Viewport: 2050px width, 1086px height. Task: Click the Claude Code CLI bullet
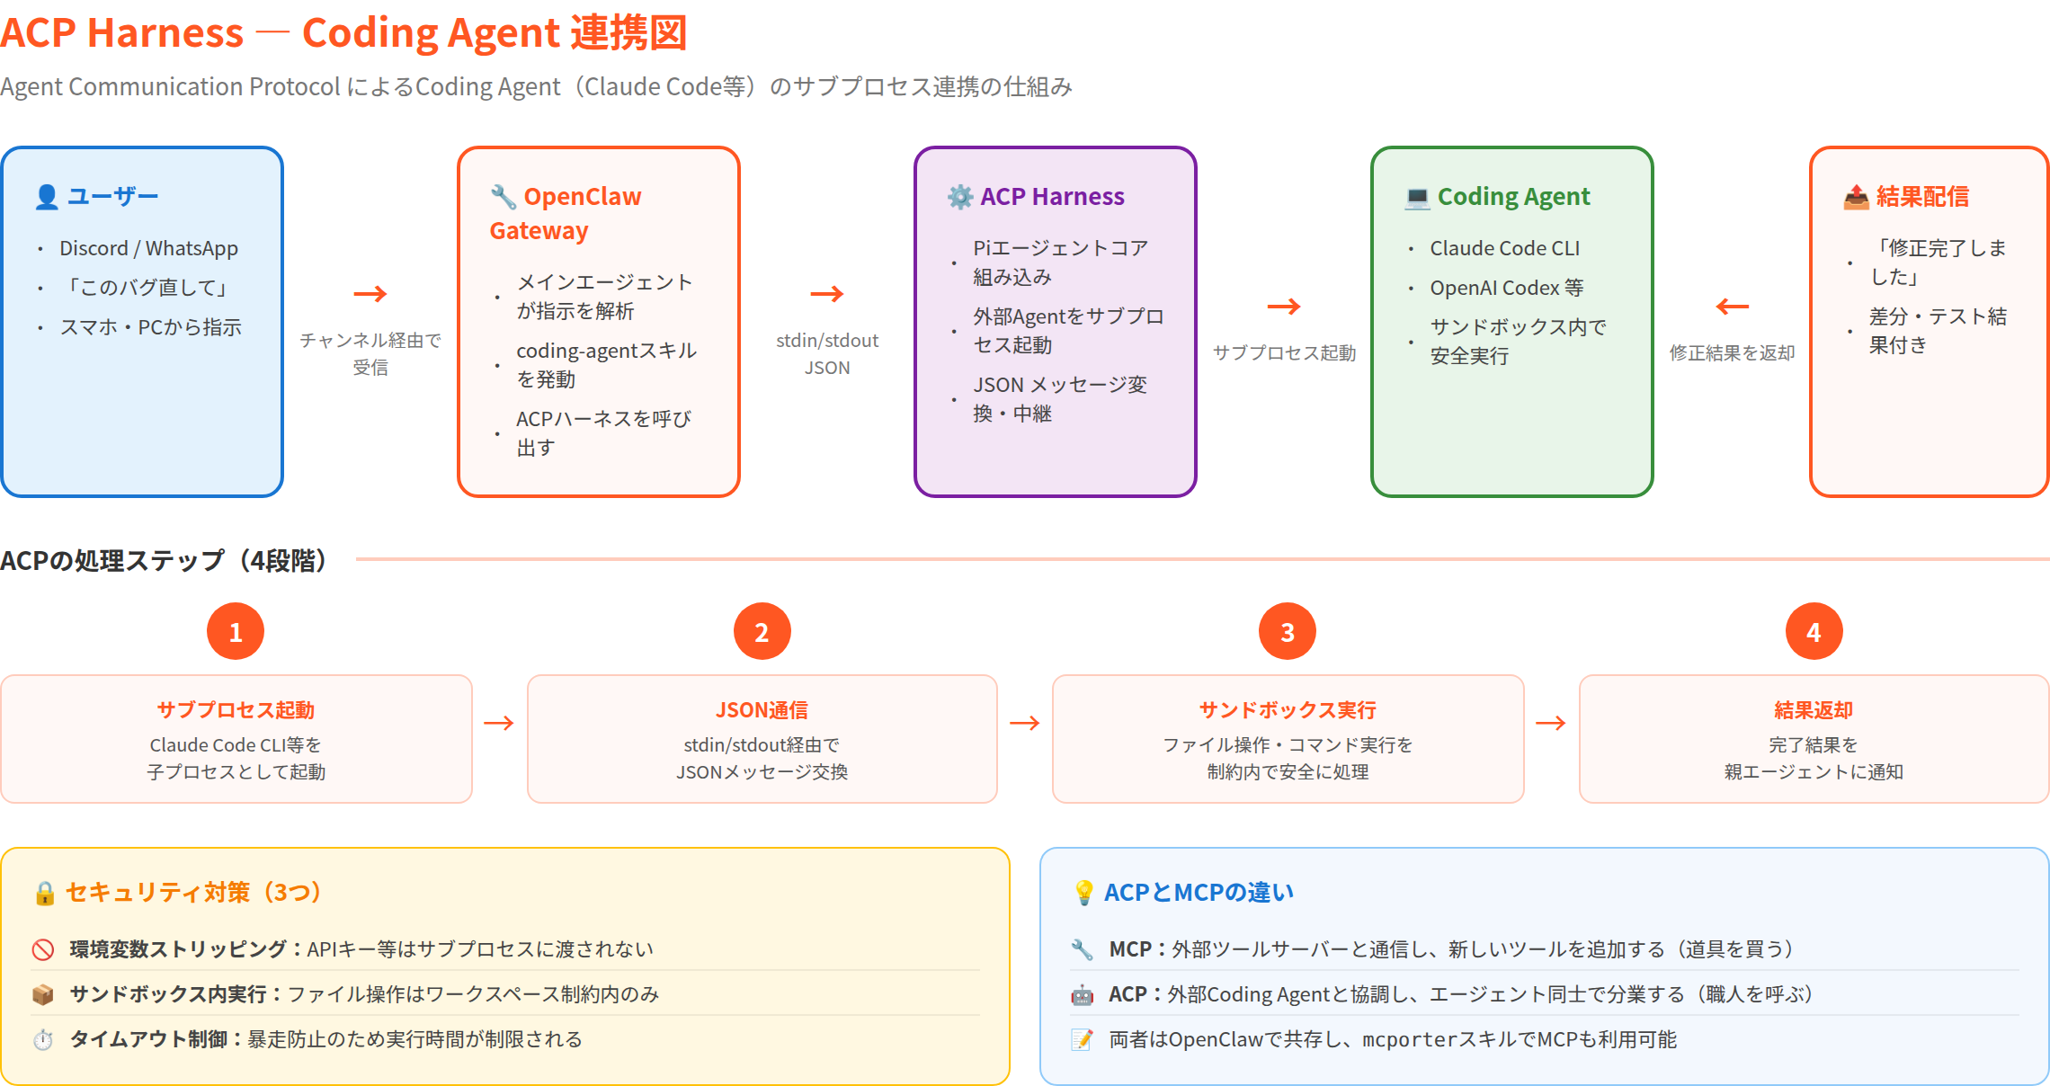(x=1505, y=248)
